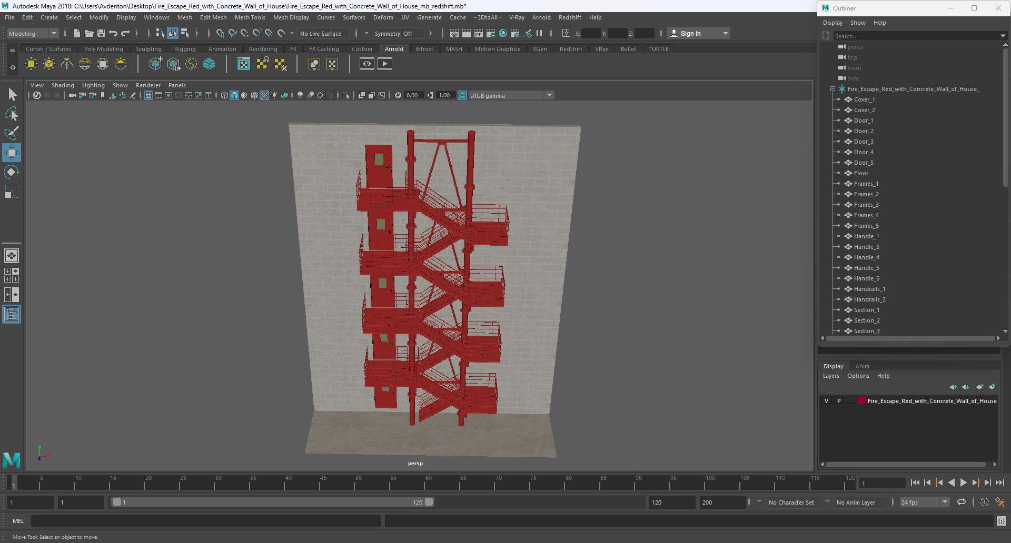The width and height of the screenshot is (1011, 543).
Task: Create Arnold Physical Sky from shelf
Action: (x=121, y=64)
